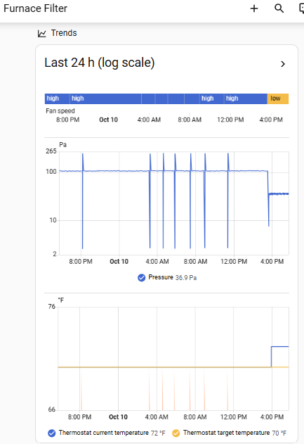Click the '66' temperature axis label
The width and height of the screenshot is (304, 444).
52,410
